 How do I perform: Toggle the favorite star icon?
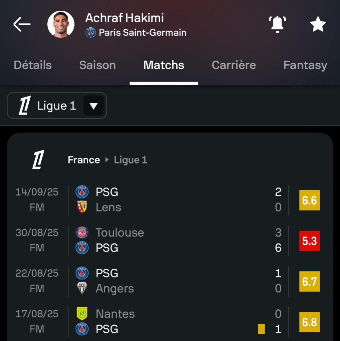318,24
